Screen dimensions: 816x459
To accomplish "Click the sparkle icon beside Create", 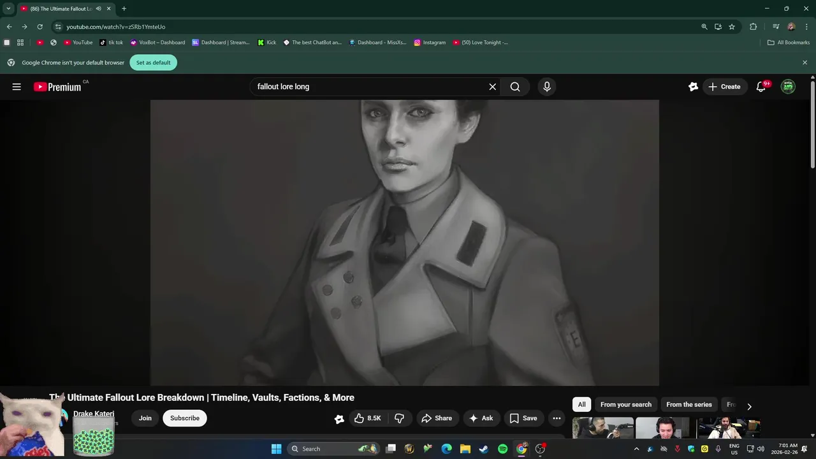I will (693, 87).
